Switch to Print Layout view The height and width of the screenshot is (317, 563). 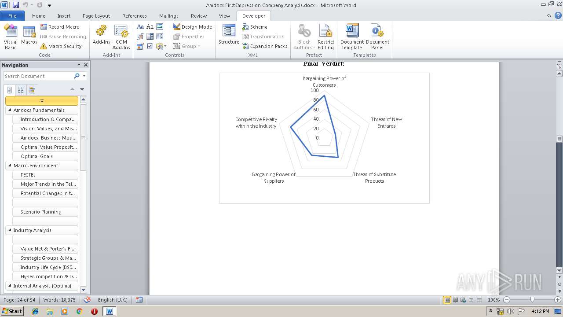(x=447, y=300)
